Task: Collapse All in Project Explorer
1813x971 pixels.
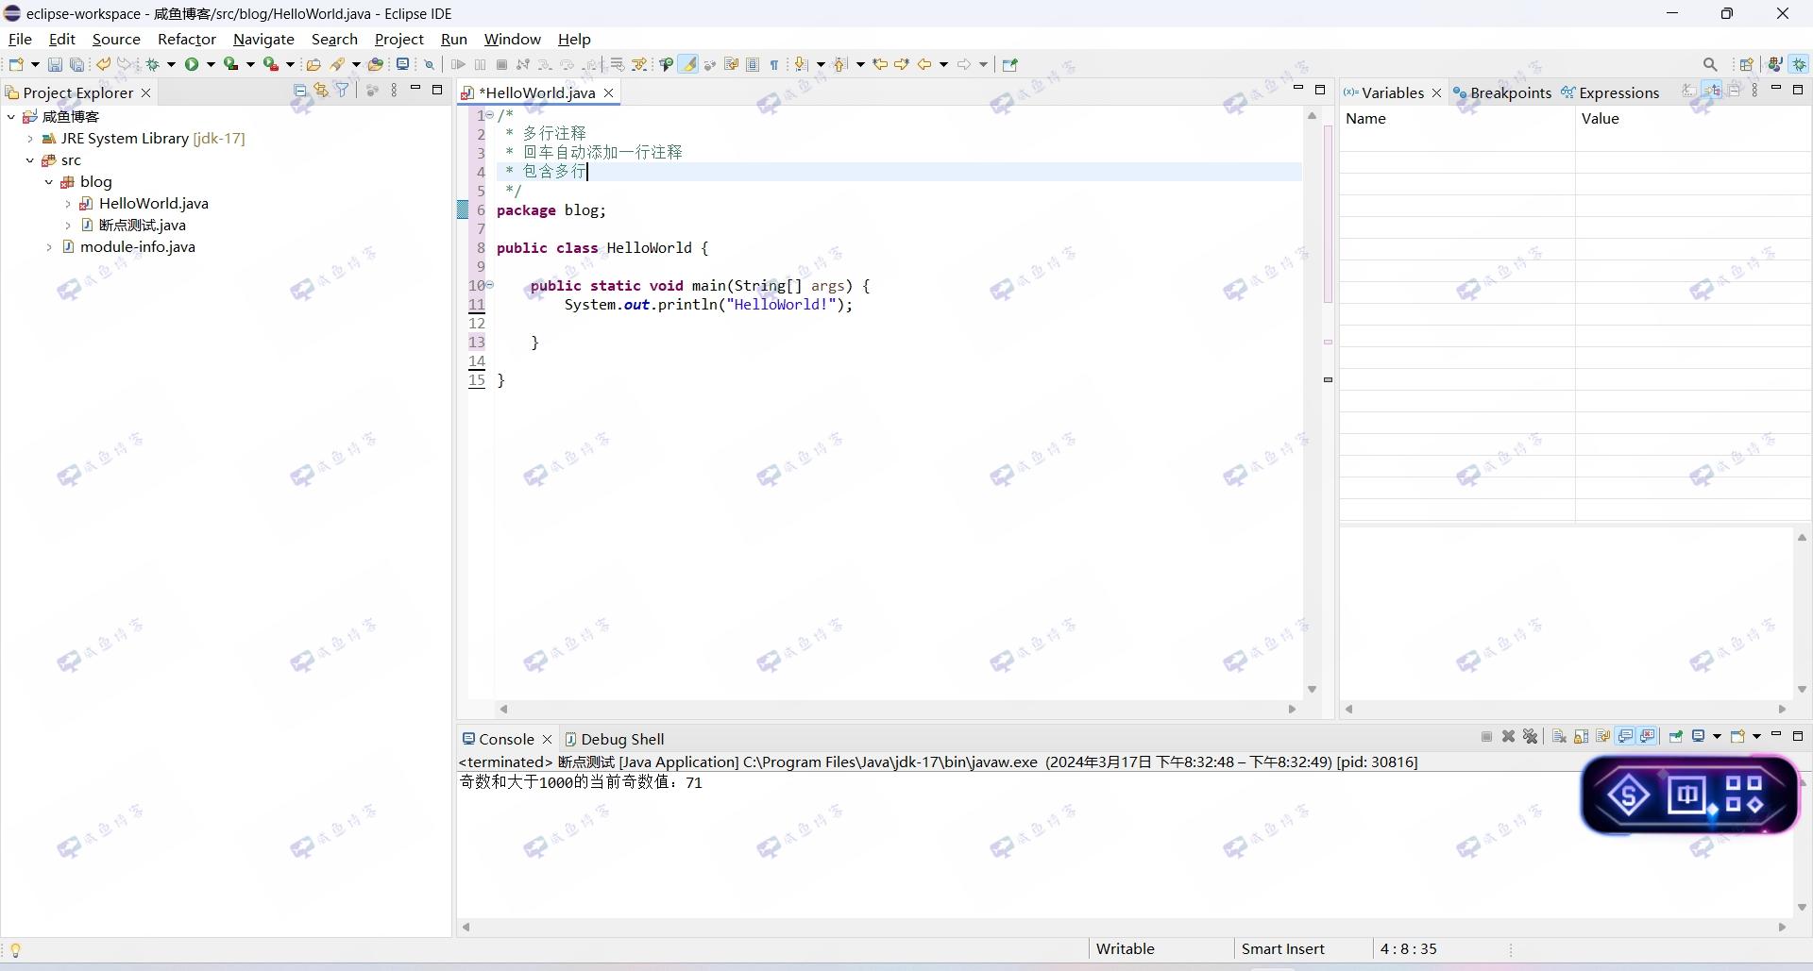Action: [x=299, y=91]
